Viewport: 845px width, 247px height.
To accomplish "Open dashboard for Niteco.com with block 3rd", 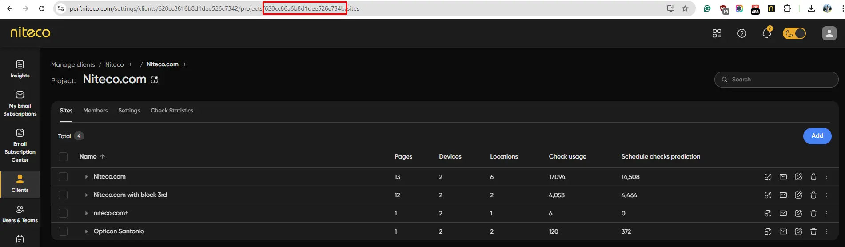I will coord(768,195).
